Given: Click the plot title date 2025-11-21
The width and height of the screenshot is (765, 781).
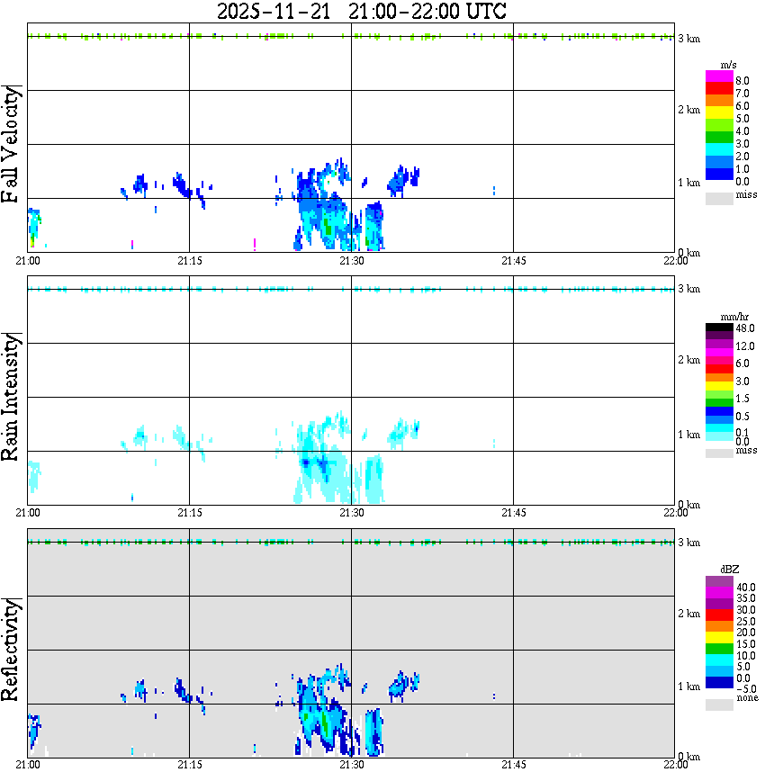Looking at the screenshot, I should pos(274,12).
